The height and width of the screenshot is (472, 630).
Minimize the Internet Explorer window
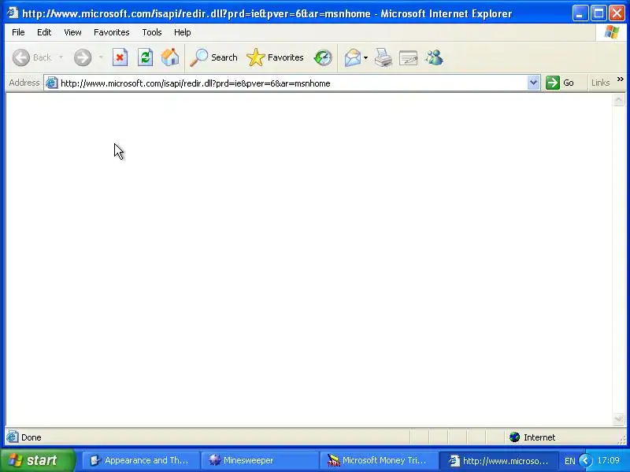(x=580, y=13)
